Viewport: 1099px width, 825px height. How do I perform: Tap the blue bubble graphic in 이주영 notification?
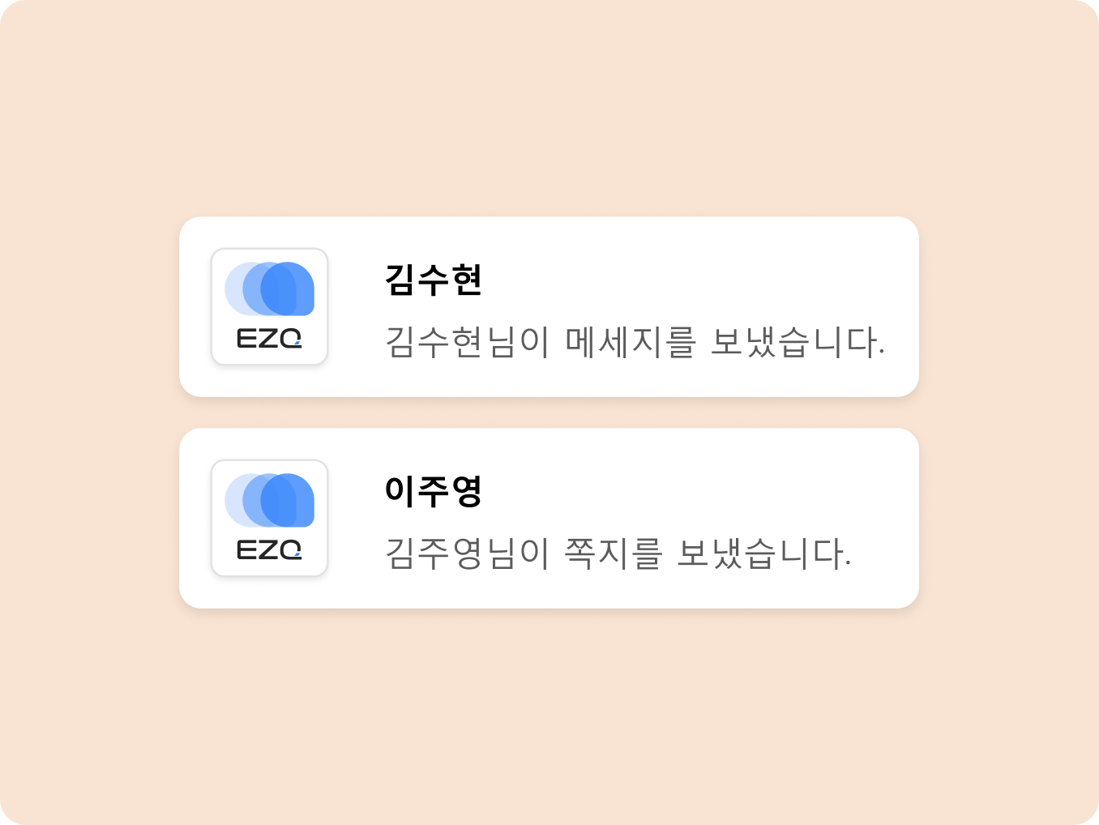tap(269, 500)
